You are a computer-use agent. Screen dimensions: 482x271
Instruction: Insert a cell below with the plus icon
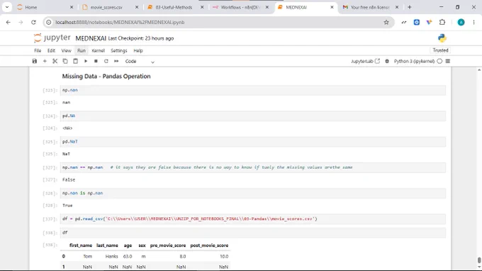point(45,61)
